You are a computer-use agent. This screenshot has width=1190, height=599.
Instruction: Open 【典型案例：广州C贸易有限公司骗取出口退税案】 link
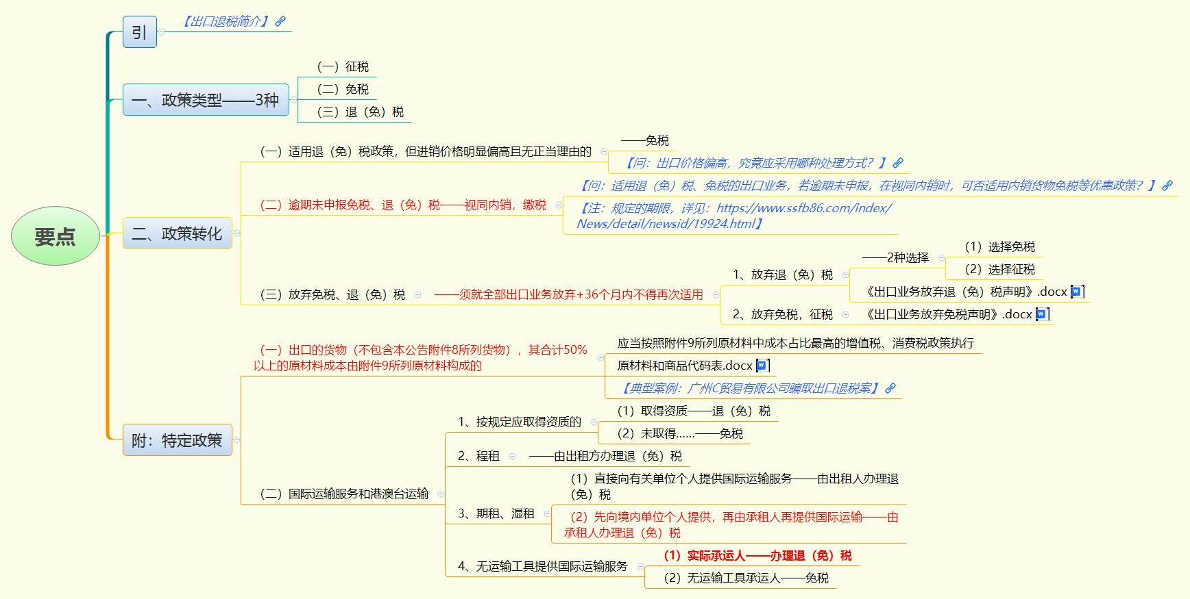click(x=749, y=388)
